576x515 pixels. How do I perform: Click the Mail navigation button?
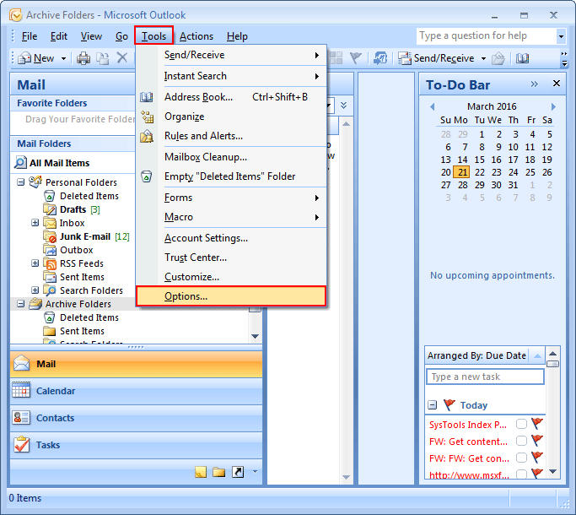click(x=137, y=364)
